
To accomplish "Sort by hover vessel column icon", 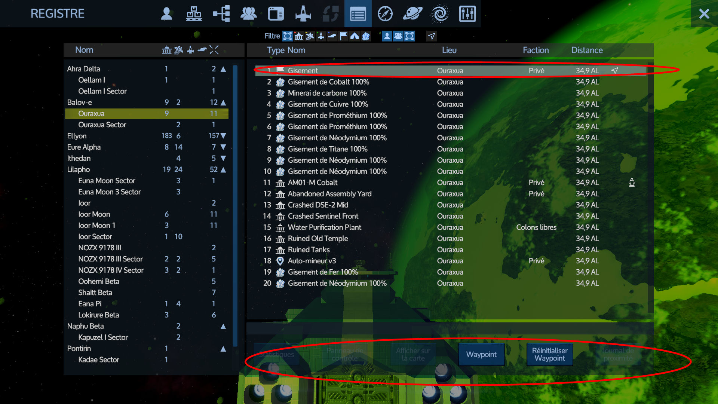I will [202, 50].
